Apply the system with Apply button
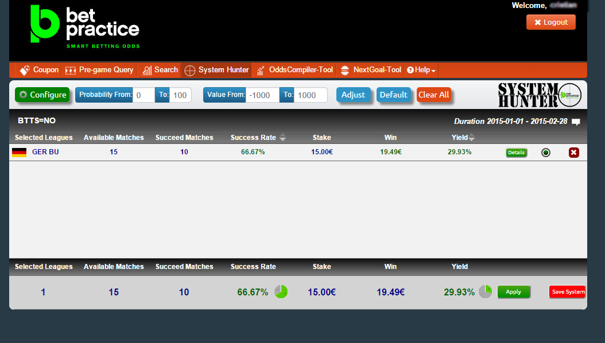The width and height of the screenshot is (605, 343). [x=514, y=292]
